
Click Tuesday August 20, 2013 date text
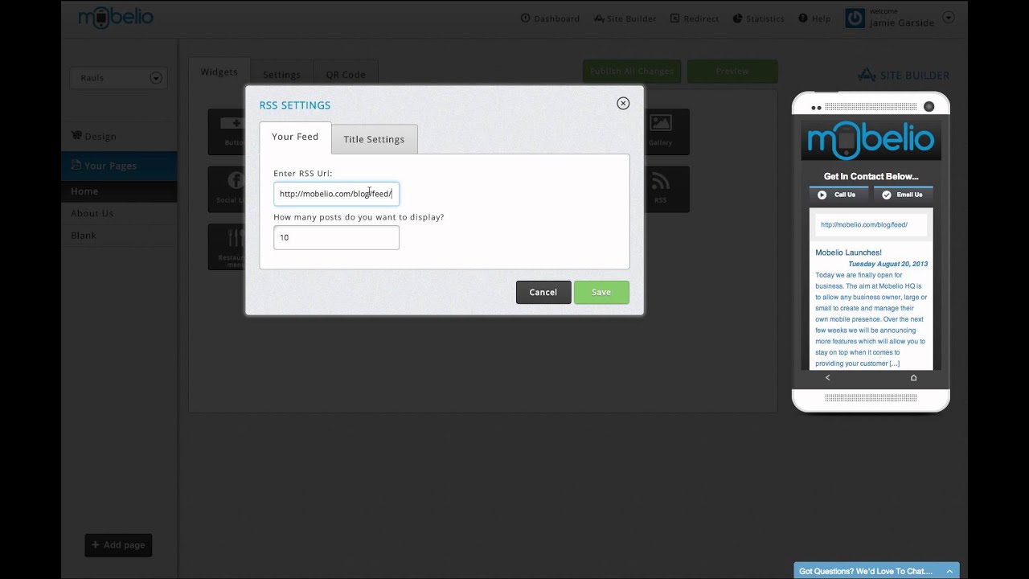coord(888,264)
